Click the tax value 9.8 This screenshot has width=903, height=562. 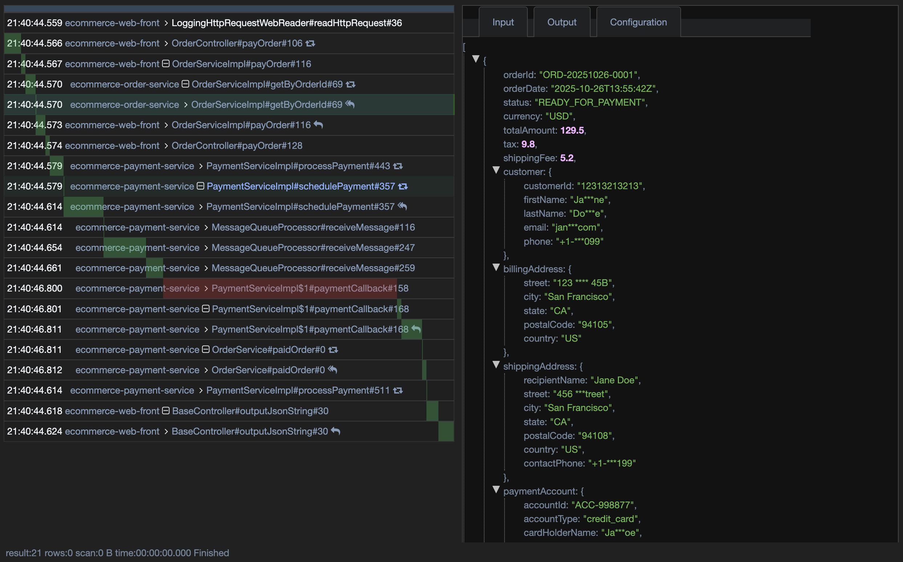click(x=528, y=144)
